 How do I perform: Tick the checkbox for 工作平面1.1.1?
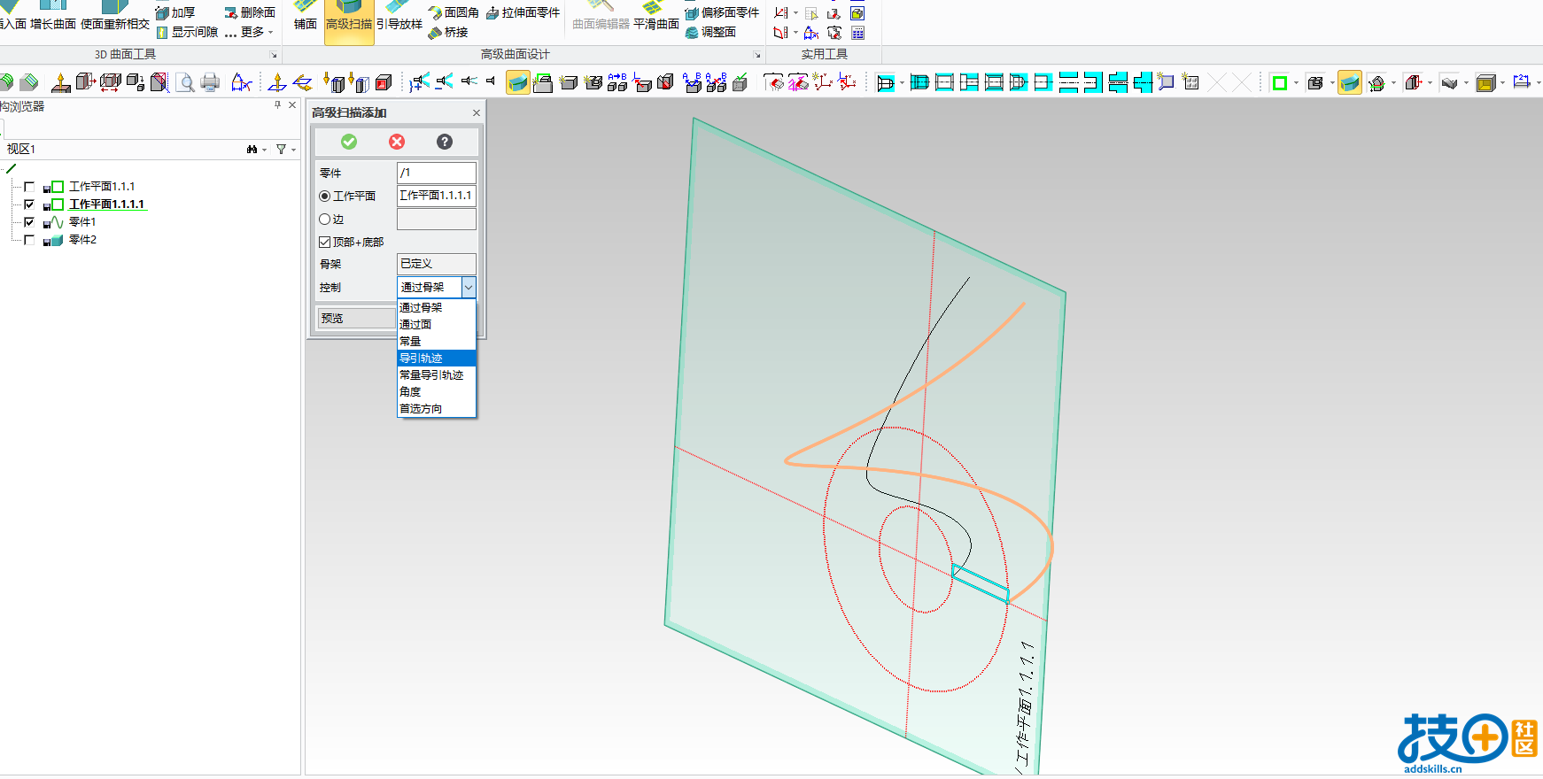(29, 187)
